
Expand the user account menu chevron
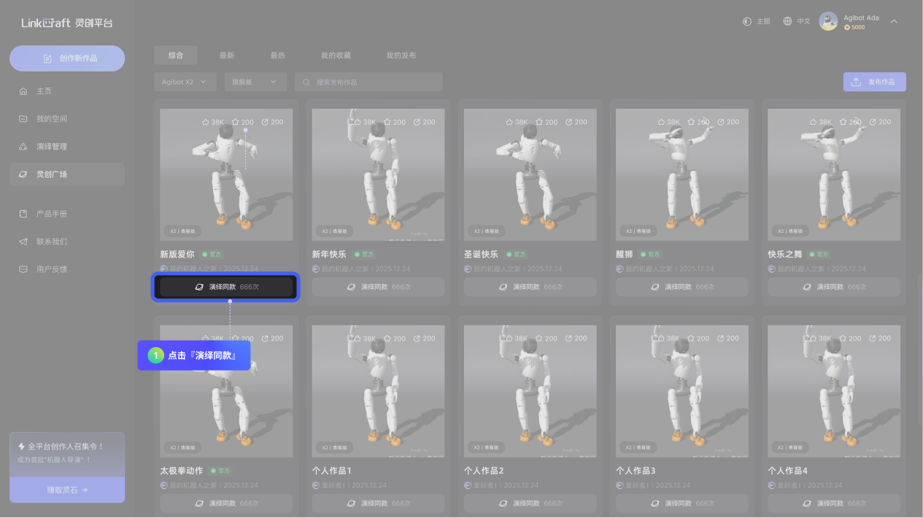coord(894,22)
